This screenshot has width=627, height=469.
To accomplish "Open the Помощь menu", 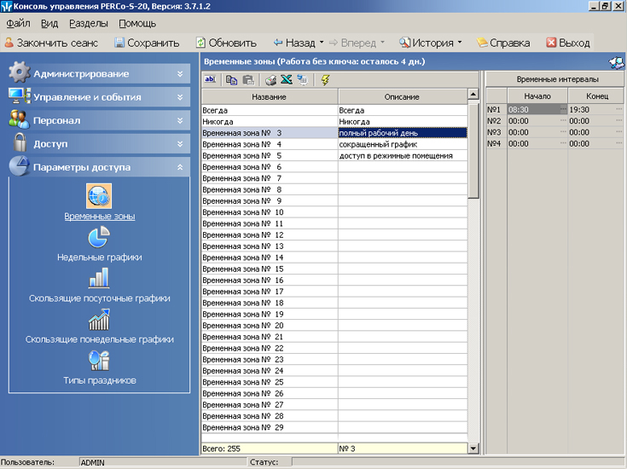I will click(137, 24).
